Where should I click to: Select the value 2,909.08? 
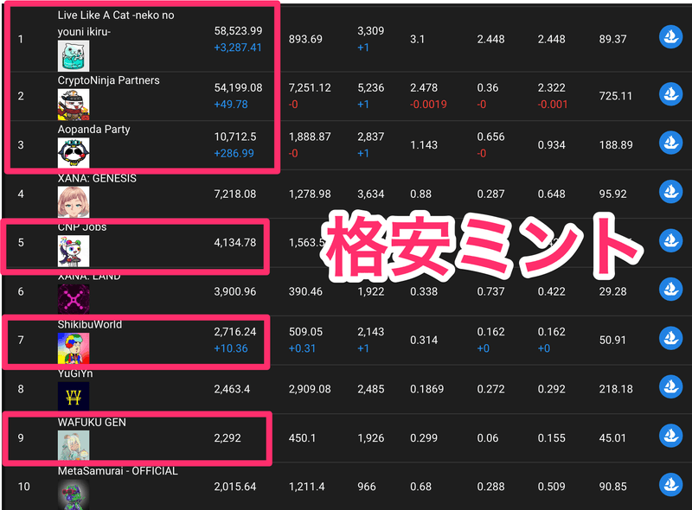[310, 389]
